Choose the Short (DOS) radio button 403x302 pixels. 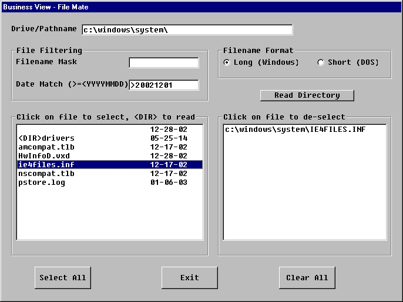click(x=320, y=62)
